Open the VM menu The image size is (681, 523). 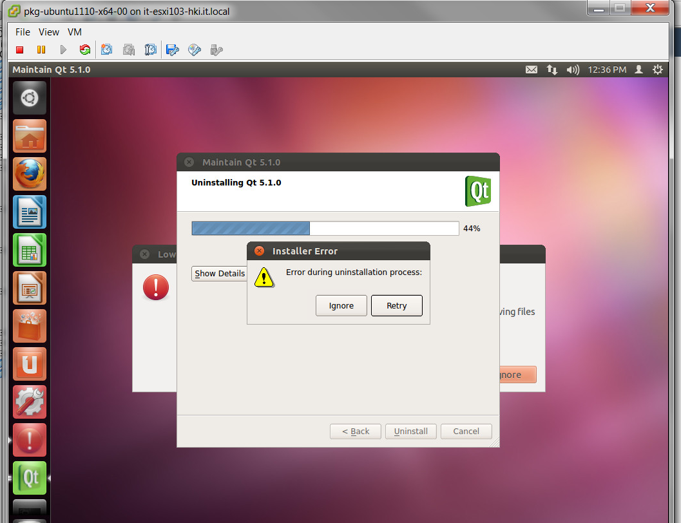(x=75, y=32)
